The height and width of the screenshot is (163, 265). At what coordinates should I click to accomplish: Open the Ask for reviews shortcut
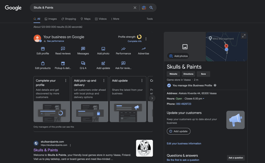click(123, 65)
